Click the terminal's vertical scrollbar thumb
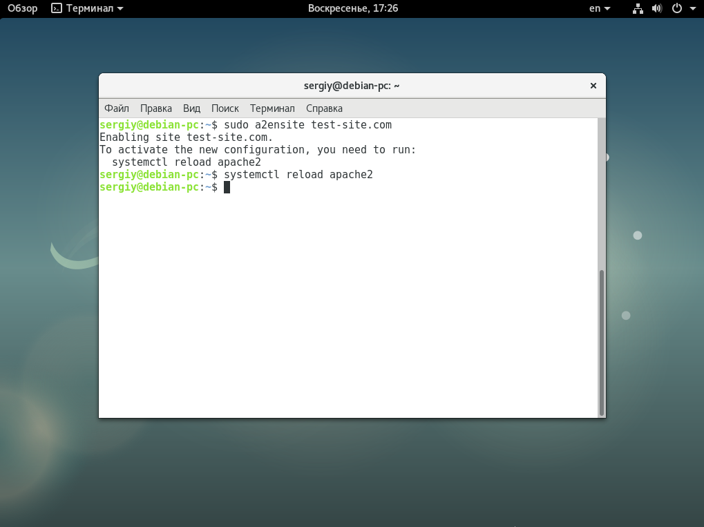Screen dimensions: 704x527 (601, 342)
